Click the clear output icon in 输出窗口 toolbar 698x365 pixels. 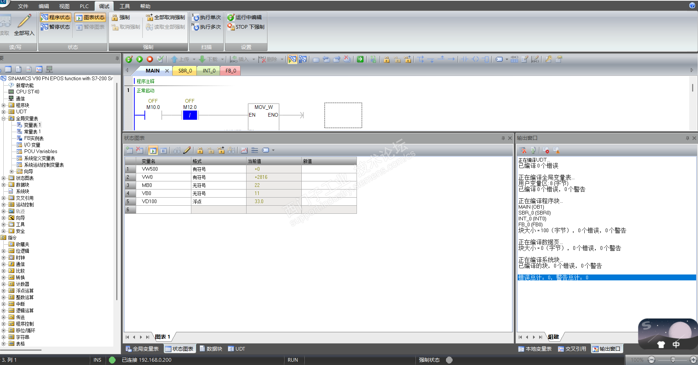coord(523,150)
